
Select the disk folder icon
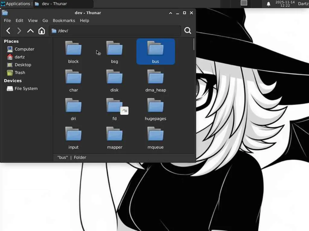click(114, 77)
